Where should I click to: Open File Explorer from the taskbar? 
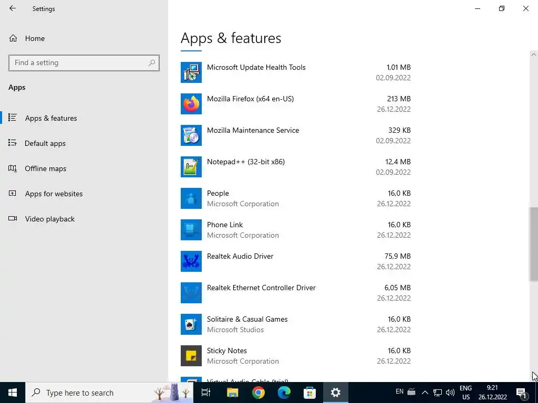[x=233, y=393]
